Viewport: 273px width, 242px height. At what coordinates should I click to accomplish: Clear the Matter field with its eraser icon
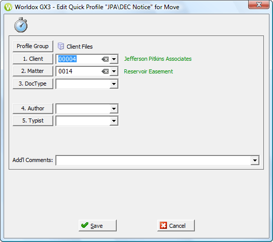coord(105,71)
